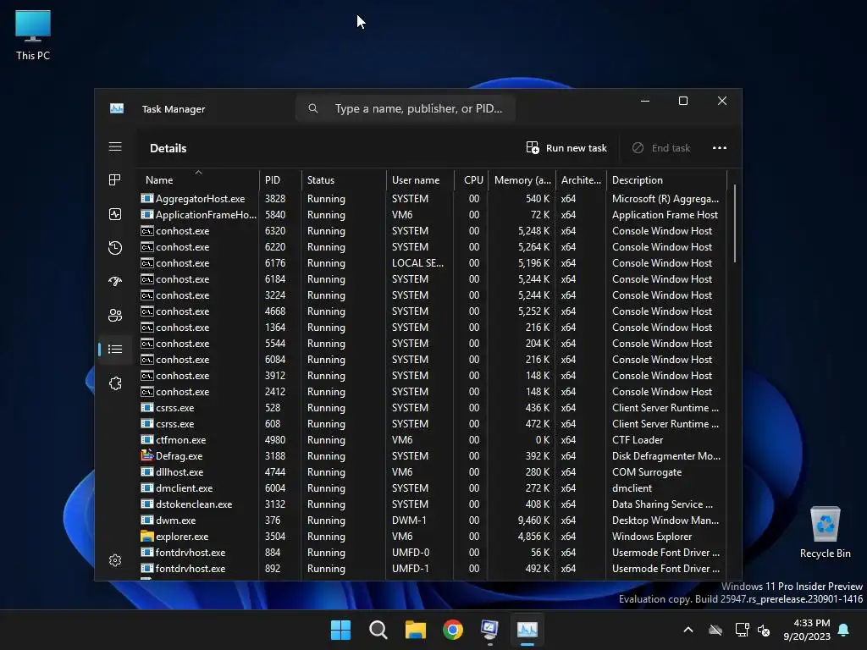The height and width of the screenshot is (650, 867).
Task: Open the notification bell
Action: tap(844, 630)
